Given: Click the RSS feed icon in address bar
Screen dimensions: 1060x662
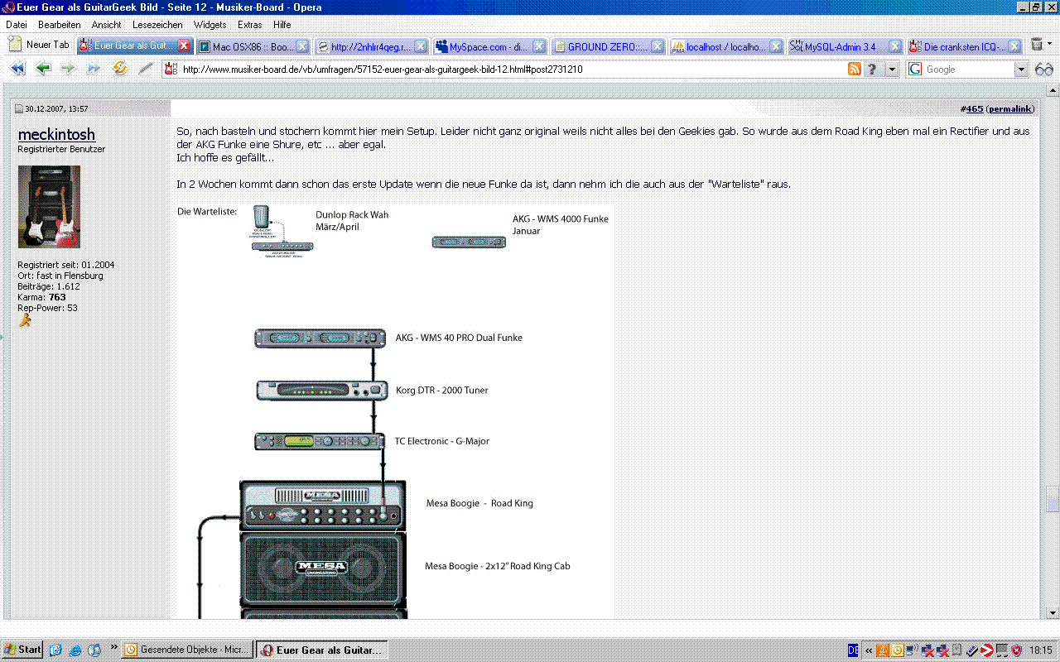Looking at the screenshot, I should click(854, 70).
